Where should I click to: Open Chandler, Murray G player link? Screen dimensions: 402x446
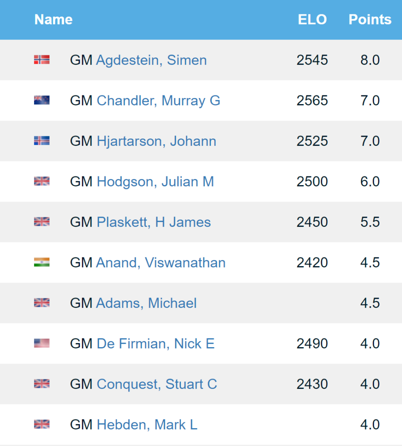click(x=158, y=101)
